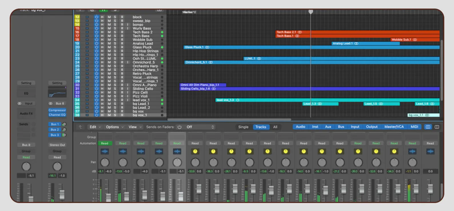Switch mixer to All view
Screen dimensions: 454x211
[275, 127]
